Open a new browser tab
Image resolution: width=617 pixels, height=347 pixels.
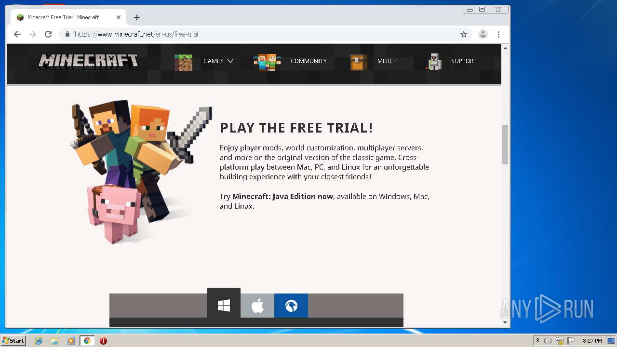click(137, 17)
